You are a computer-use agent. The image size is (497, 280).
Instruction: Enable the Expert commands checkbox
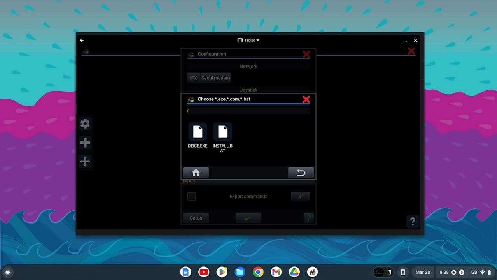191,196
